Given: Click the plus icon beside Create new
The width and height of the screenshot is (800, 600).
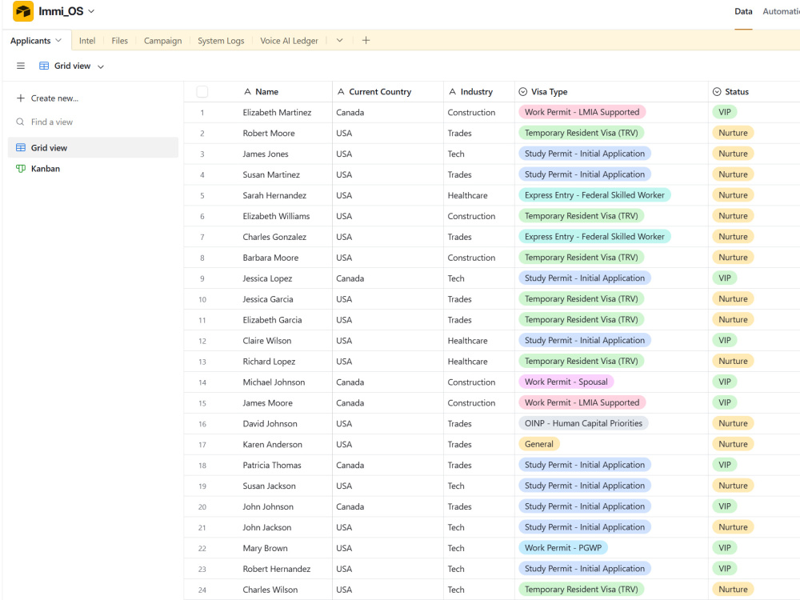Looking at the screenshot, I should pyautogui.click(x=21, y=98).
